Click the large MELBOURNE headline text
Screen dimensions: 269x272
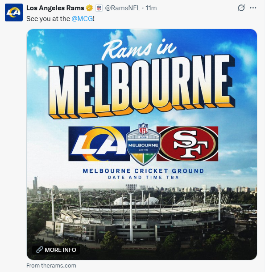(141, 87)
